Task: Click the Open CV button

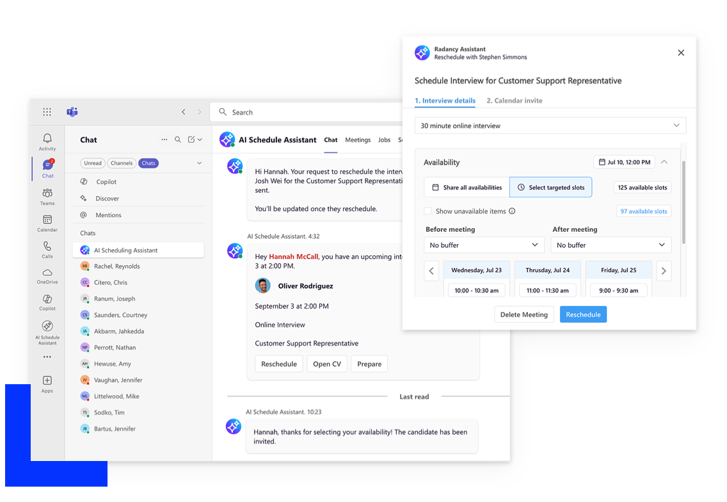Action: pyautogui.click(x=327, y=364)
